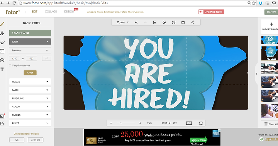The width and height of the screenshot is (278, 146).
Task: Select the second You Are Hired thumbnail
Action: click(x=270, y=53)
